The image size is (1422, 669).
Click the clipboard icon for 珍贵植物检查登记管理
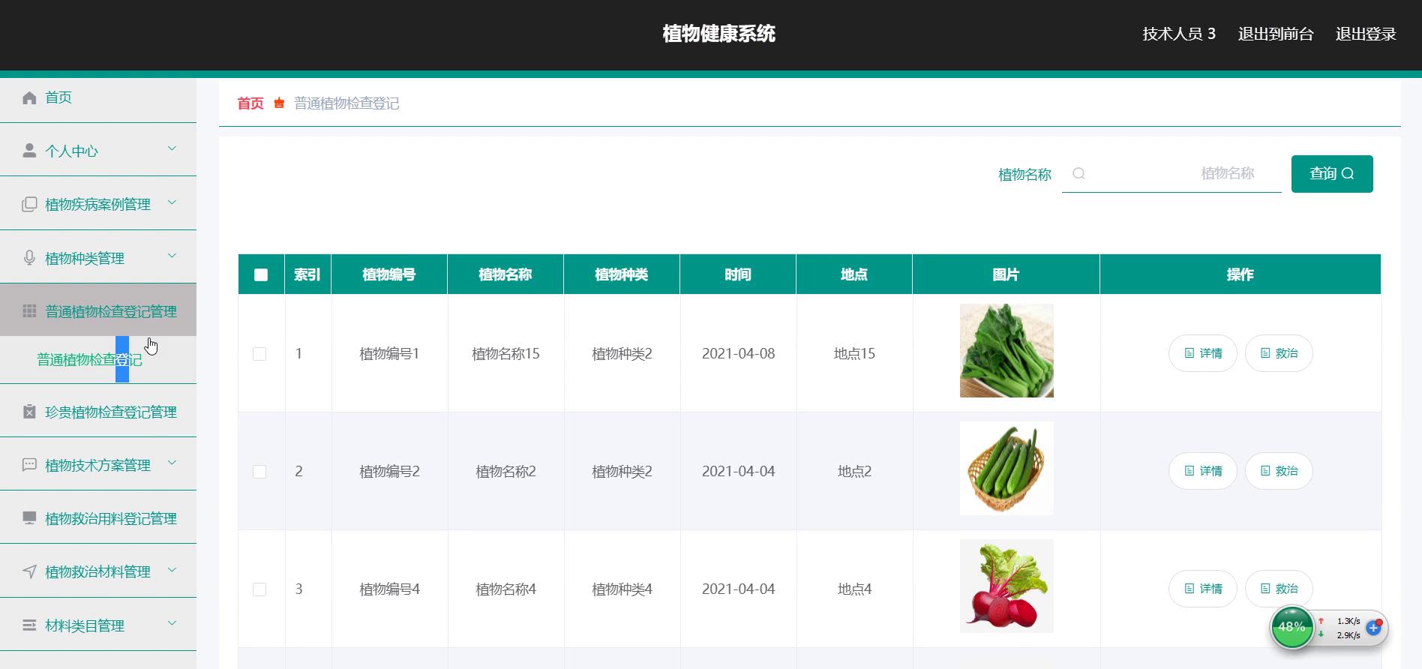[x=29, y=412]
